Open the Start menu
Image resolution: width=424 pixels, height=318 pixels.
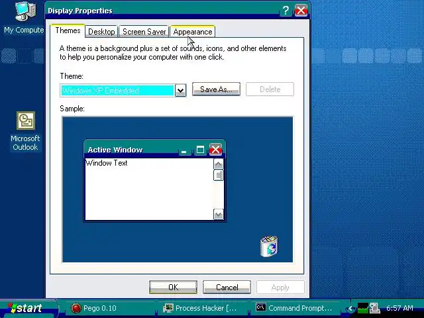point(28,308)
